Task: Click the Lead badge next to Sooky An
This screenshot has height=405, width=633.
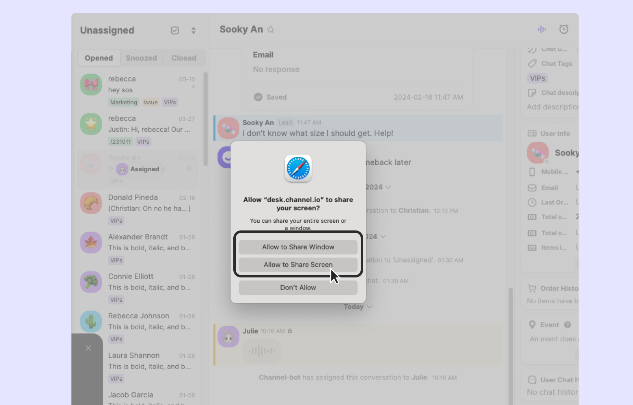Action: [285, 123]
